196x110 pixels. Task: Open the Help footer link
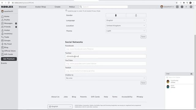pos(106,97)
